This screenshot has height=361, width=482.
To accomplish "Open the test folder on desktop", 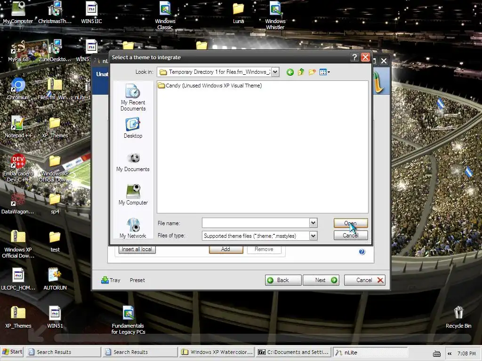I will point(55,241).
